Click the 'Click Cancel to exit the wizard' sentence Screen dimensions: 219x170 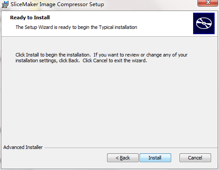115,60
